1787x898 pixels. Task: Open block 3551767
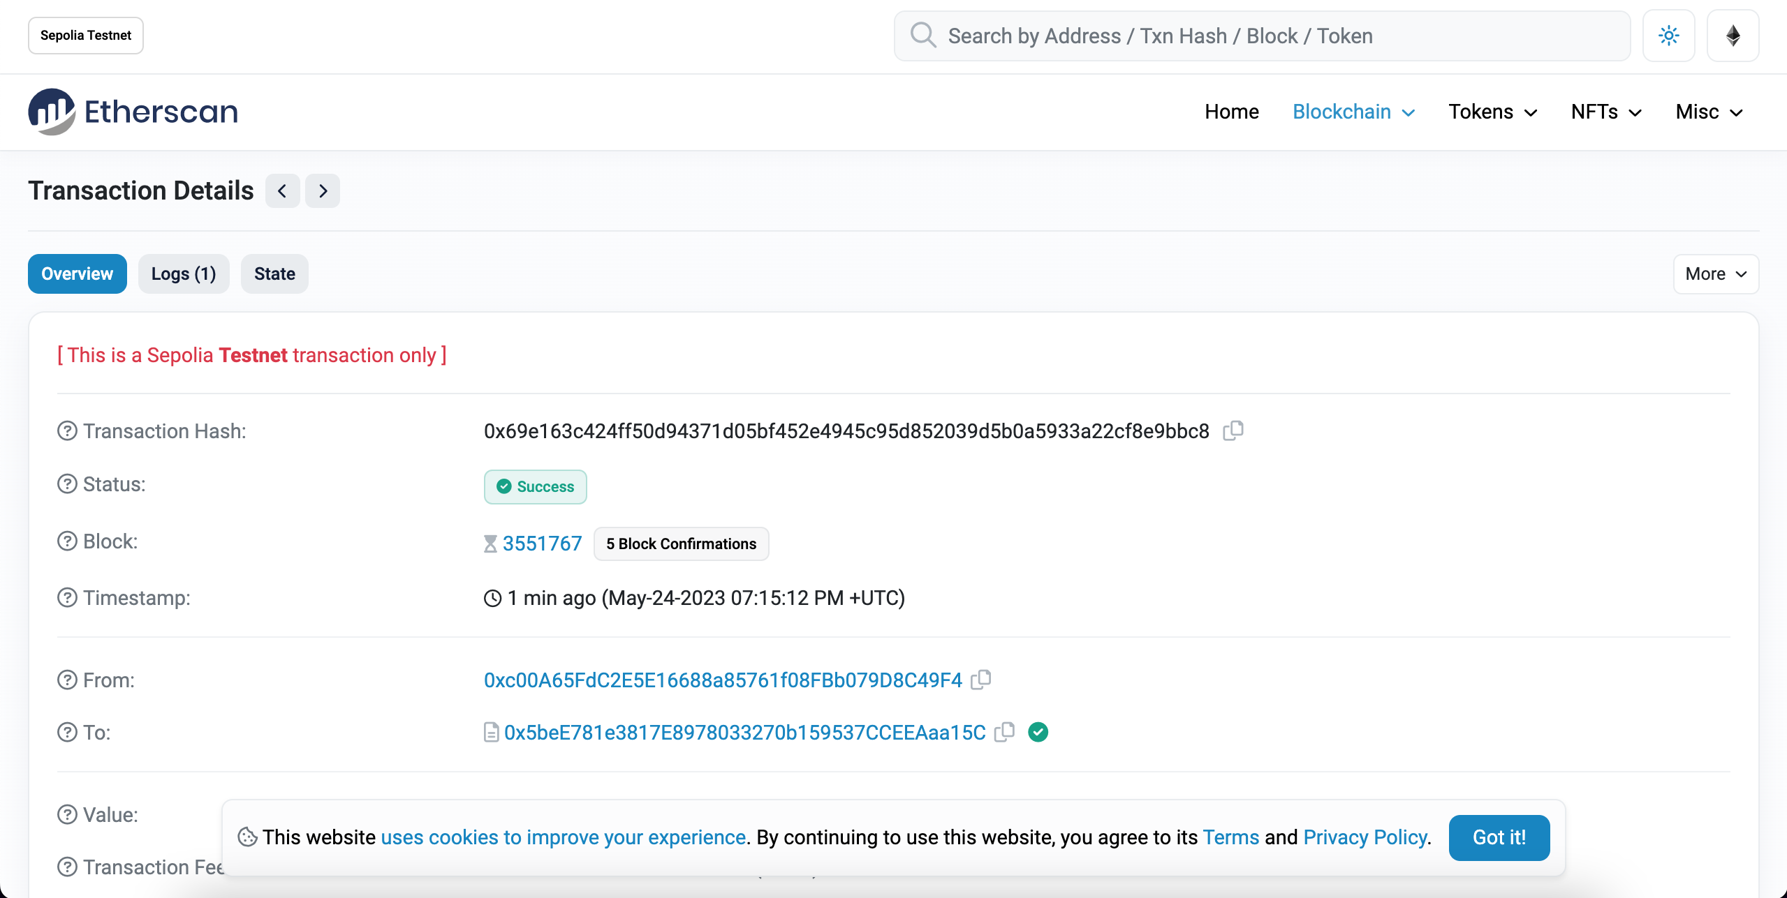click(x=543, y=543)
